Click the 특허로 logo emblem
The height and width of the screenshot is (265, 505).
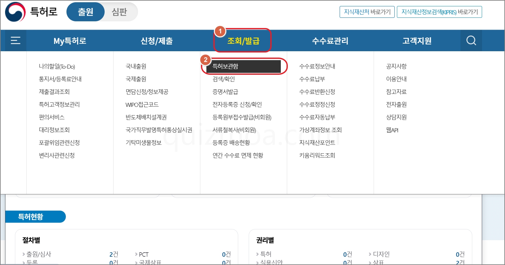click(15, 12)
